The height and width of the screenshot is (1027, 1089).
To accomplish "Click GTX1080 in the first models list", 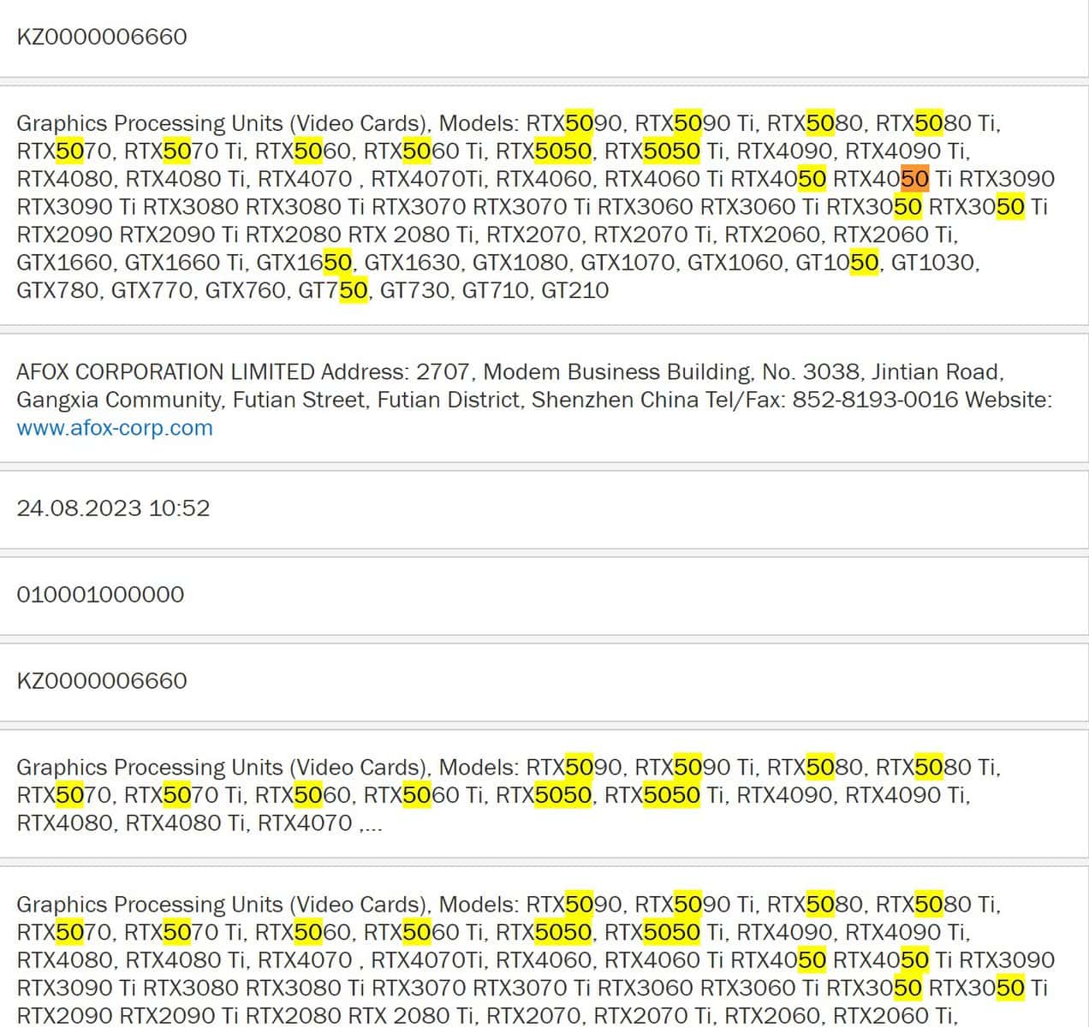I will tap(521, 262).
